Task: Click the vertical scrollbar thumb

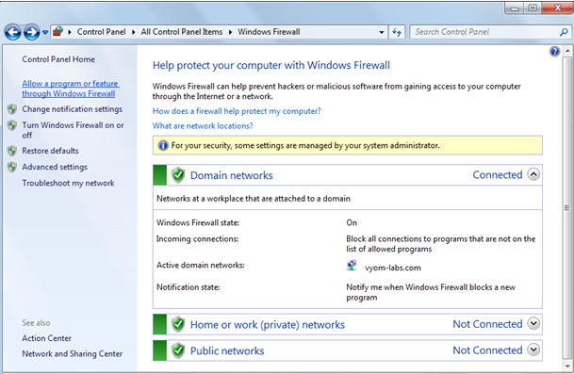Action: pos(567,208)
